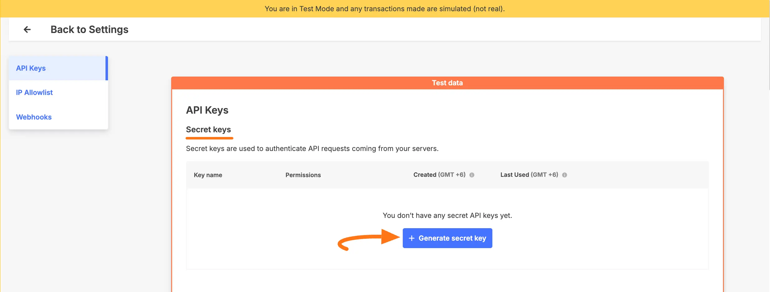Switch to the Secret keys tab
Viewport: 770px width, 292px height.
tap(208, 130)
